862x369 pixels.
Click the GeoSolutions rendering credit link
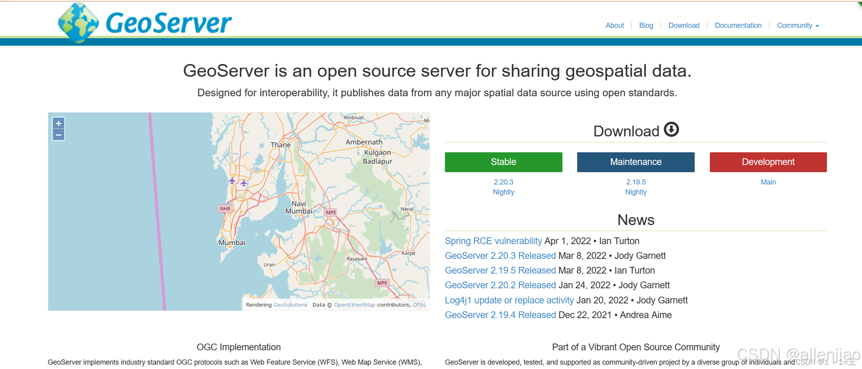[290, 305]
